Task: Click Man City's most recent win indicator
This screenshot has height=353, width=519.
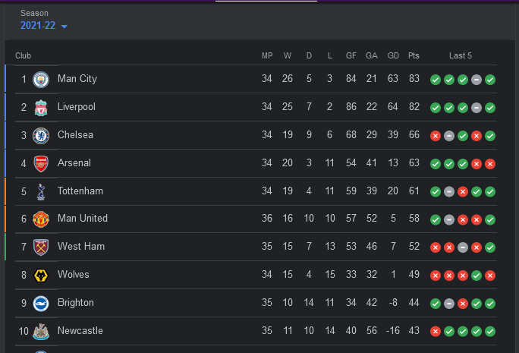Action: click(x=490, y=80)
